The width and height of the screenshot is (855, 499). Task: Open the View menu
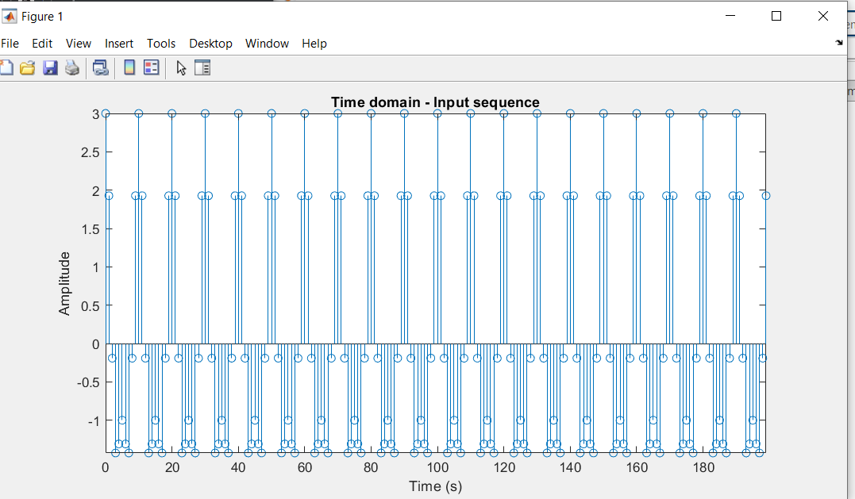(79, 44)
